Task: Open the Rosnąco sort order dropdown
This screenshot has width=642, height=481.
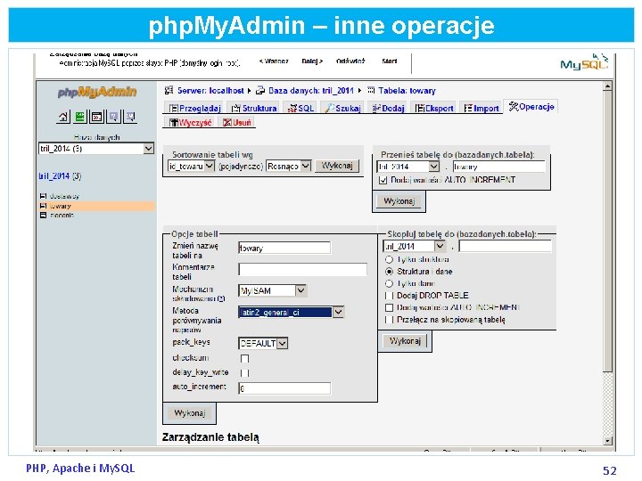Action: click(x=289, y=166)
